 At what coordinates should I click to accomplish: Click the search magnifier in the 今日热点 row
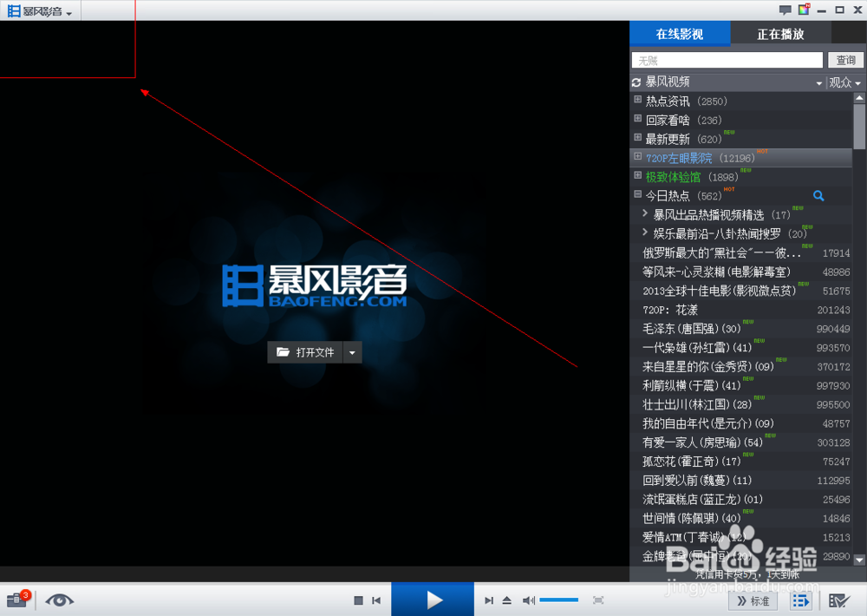click(819, 195)
